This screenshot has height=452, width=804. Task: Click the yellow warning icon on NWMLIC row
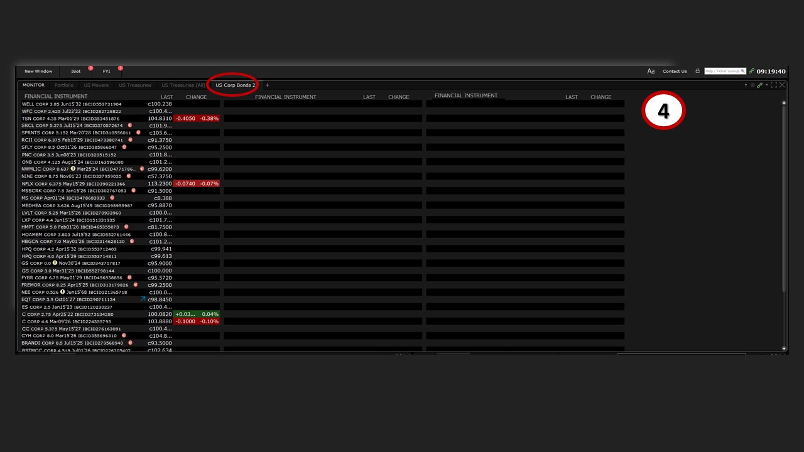tap(73, 169)
